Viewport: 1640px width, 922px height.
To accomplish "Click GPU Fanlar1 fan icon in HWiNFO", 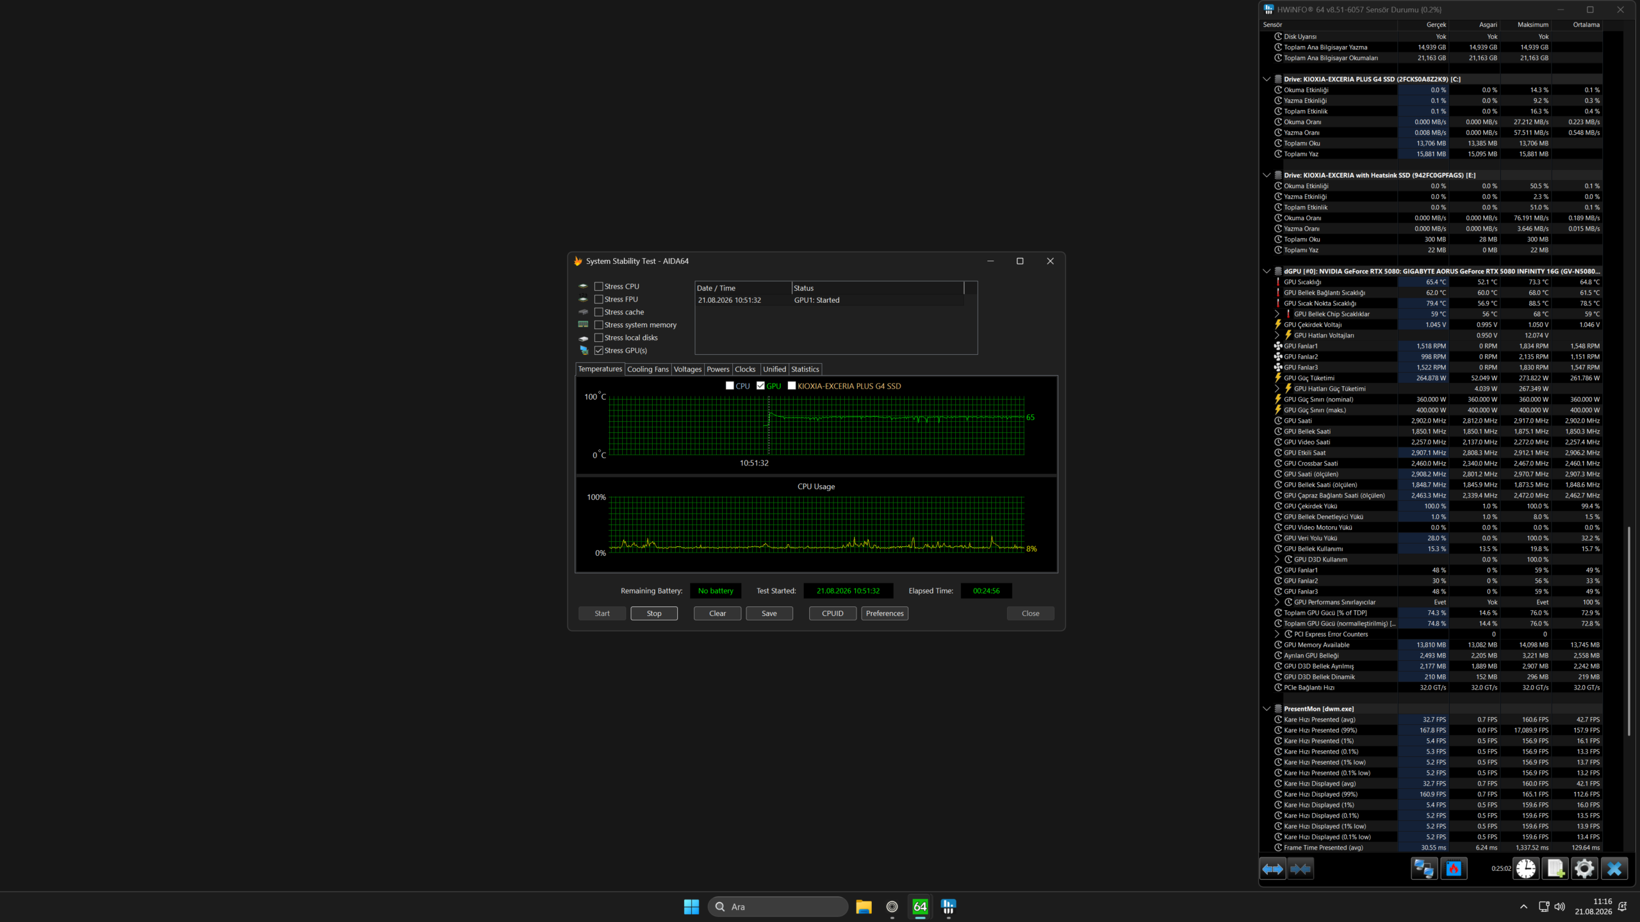I will [1278, 346].
